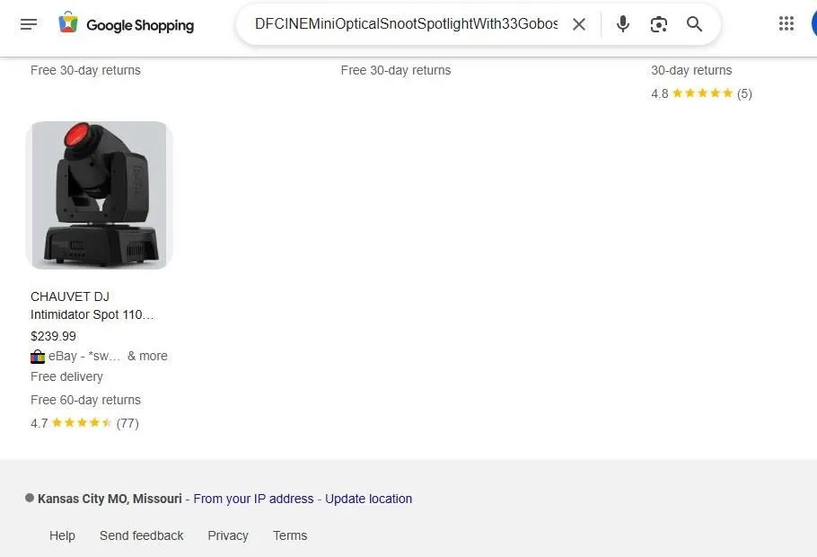Click the eBay seller shopping bag icon

pos(38,357)
